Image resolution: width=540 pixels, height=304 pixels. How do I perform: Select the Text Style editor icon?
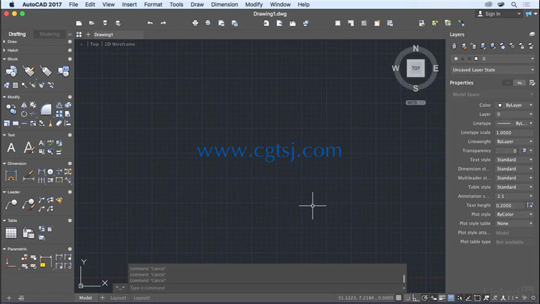pos(29,147)
